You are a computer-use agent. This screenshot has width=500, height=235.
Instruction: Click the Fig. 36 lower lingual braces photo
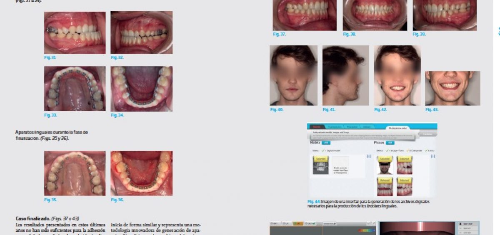[x=142, y=173]
